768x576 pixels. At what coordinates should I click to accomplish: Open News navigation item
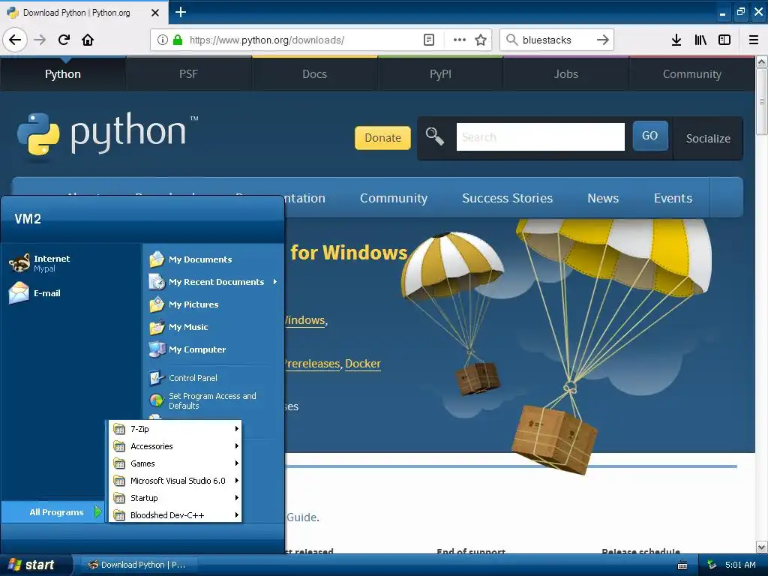(603, 198)
